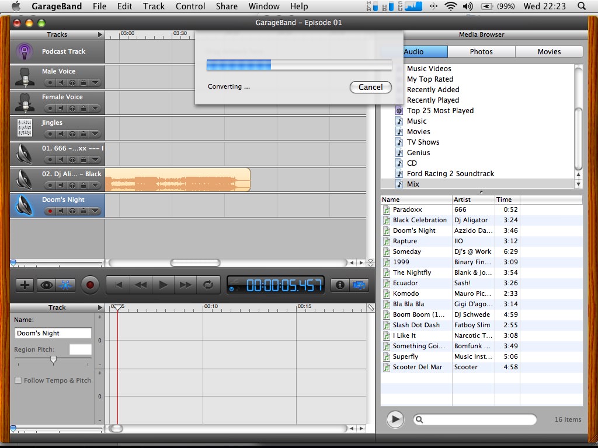
Task: Toggle the loop browser button
Action: pyautogui.click(x=65, y=285)
